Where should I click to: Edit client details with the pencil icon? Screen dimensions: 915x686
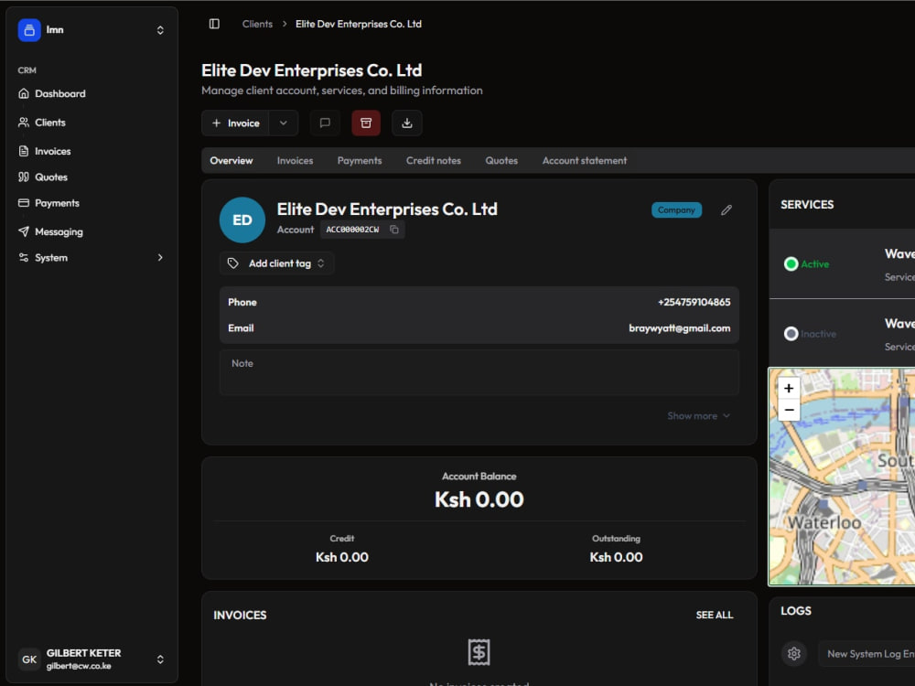coord(726,210)
